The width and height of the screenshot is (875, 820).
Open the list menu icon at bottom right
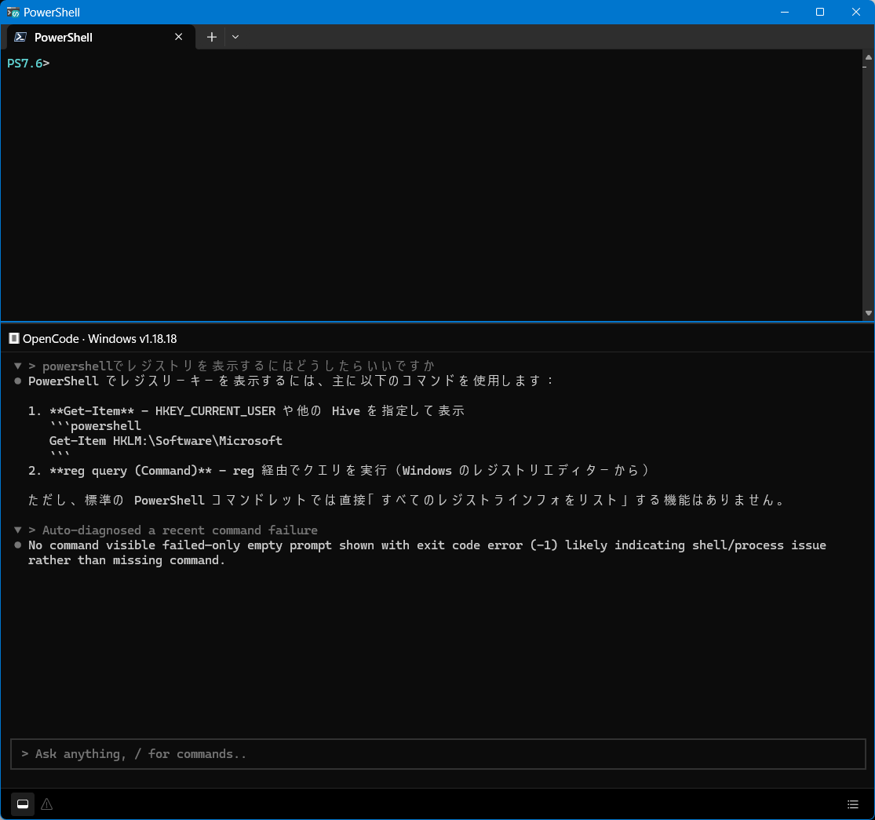(853, 804)
